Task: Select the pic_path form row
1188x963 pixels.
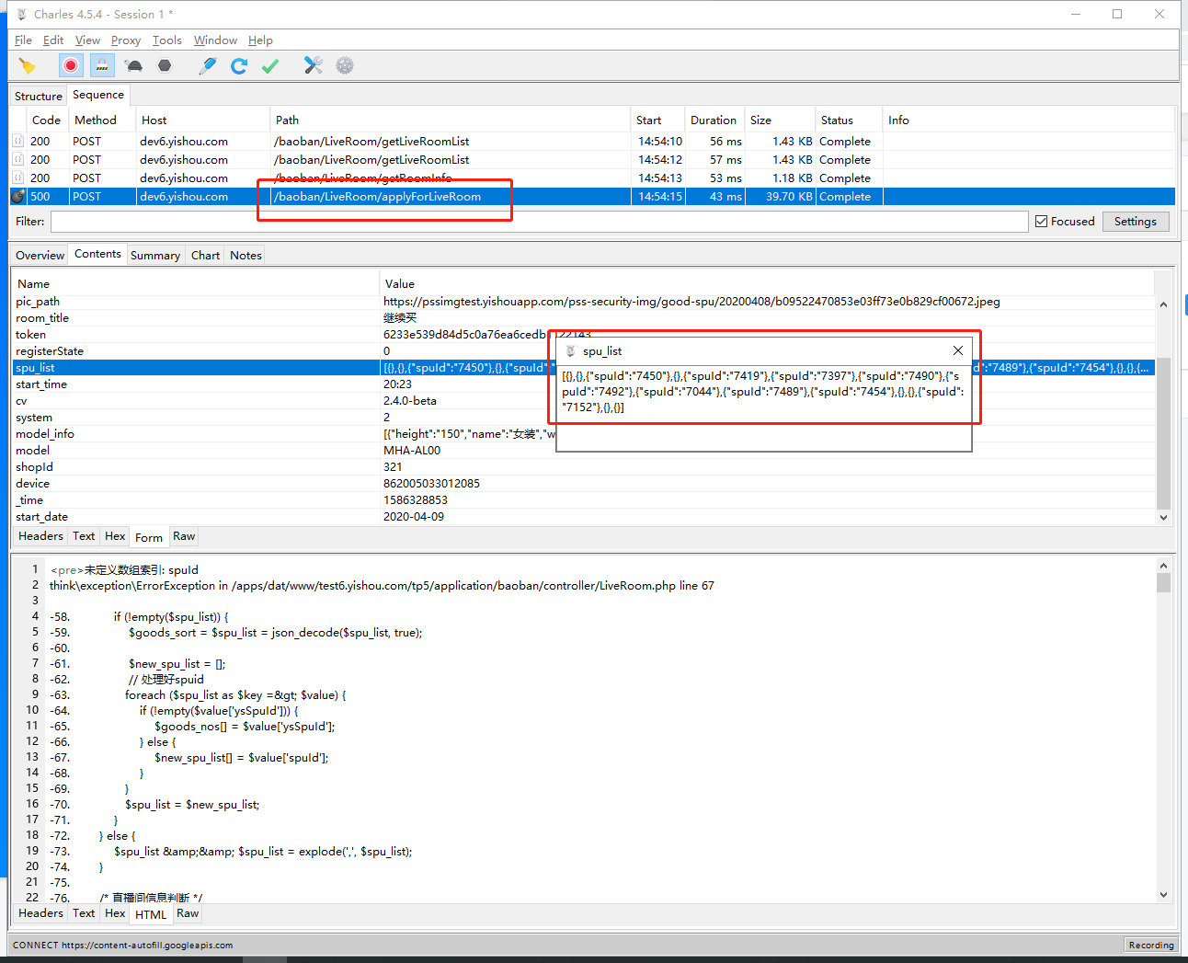Action: point(583,302)
